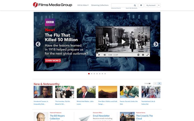This screenshot has height=121, width=194.
Task: Open the Streaming Collections menu item
Action: pyautogui.click(x=100, y=5)
